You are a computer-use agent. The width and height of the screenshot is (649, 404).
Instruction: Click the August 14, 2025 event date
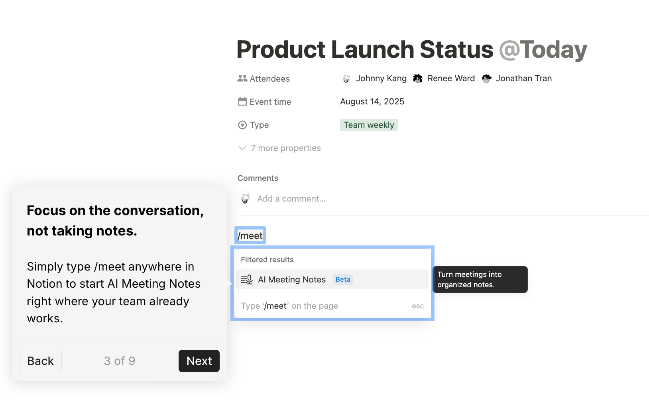[372, 102]
